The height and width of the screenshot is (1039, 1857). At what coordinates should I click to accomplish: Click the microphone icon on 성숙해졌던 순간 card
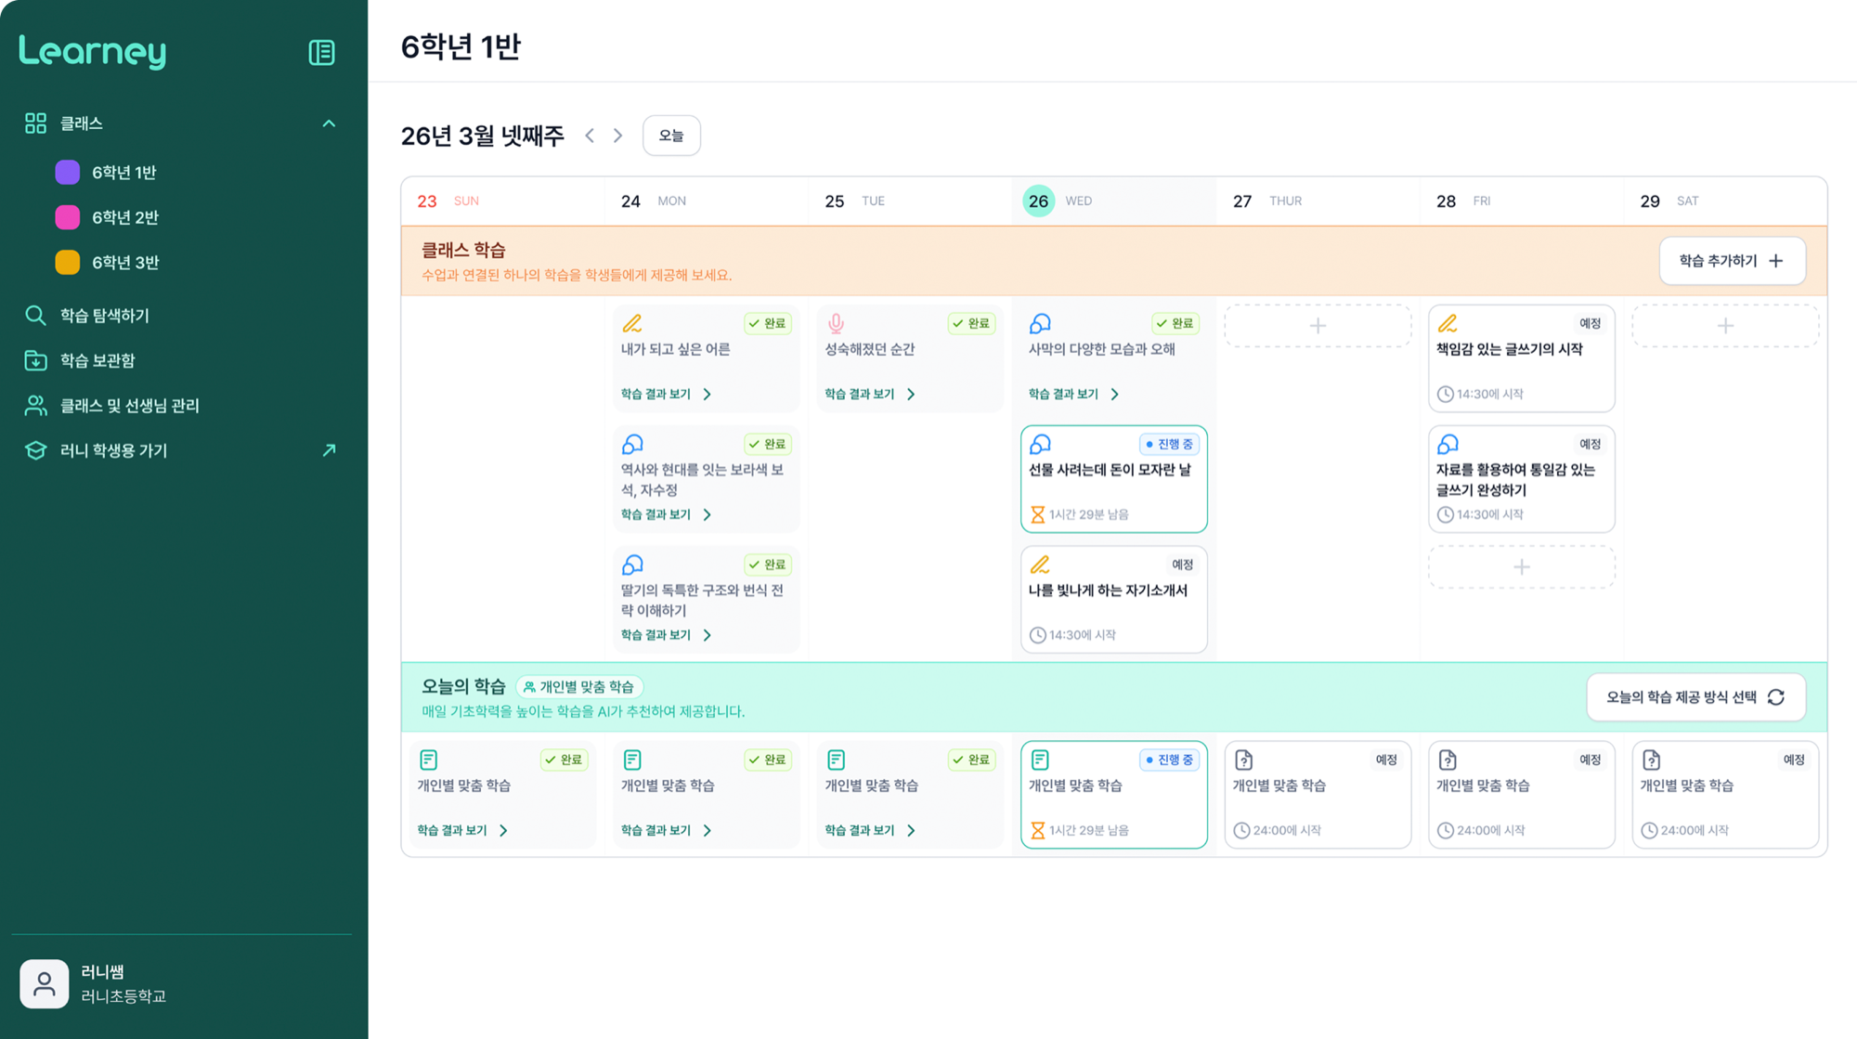click(x=836, y=323)
